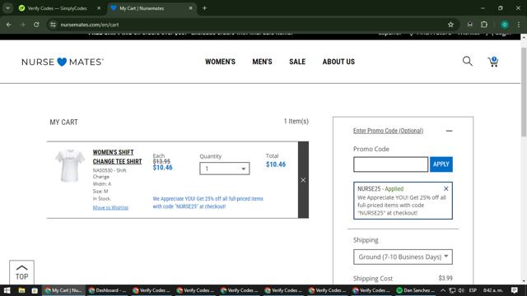Remove the applied NURSE25 promo code
This screenshot has width=527, height=296.
(446, 188)
